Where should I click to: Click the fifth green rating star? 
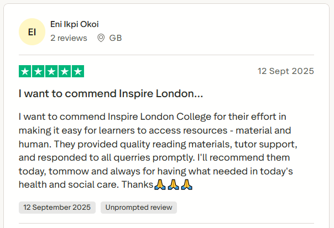pos(78,71)
